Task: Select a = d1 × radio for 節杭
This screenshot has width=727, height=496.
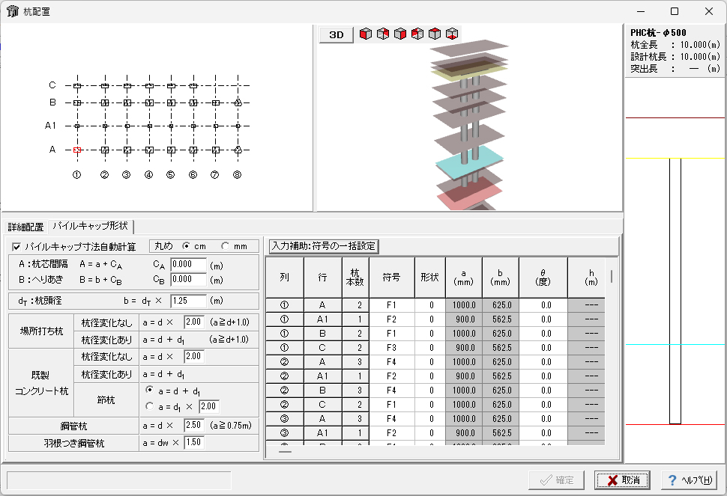Action: pyautogui.click(x=149, y=405)
